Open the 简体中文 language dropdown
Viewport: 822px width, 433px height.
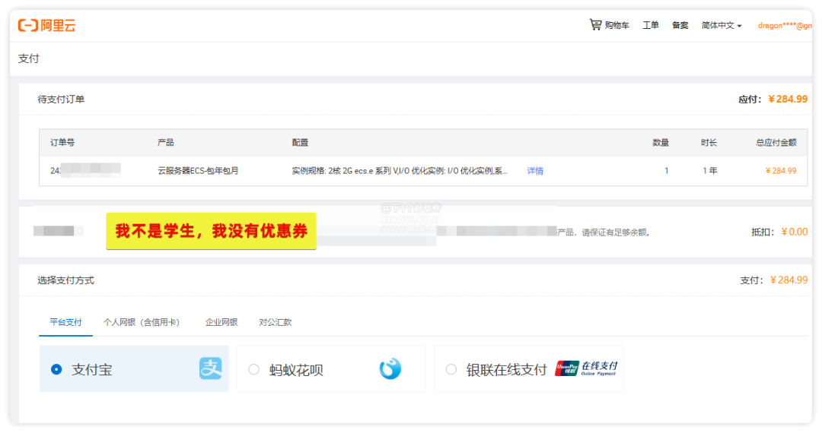(x=722, y=25)
